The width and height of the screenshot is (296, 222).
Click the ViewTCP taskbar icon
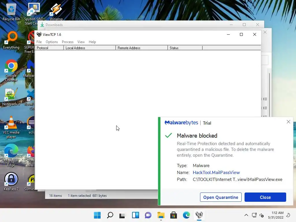click(199, 215)
